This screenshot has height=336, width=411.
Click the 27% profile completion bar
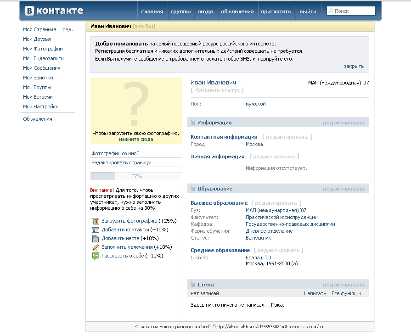tap(136, 176)
